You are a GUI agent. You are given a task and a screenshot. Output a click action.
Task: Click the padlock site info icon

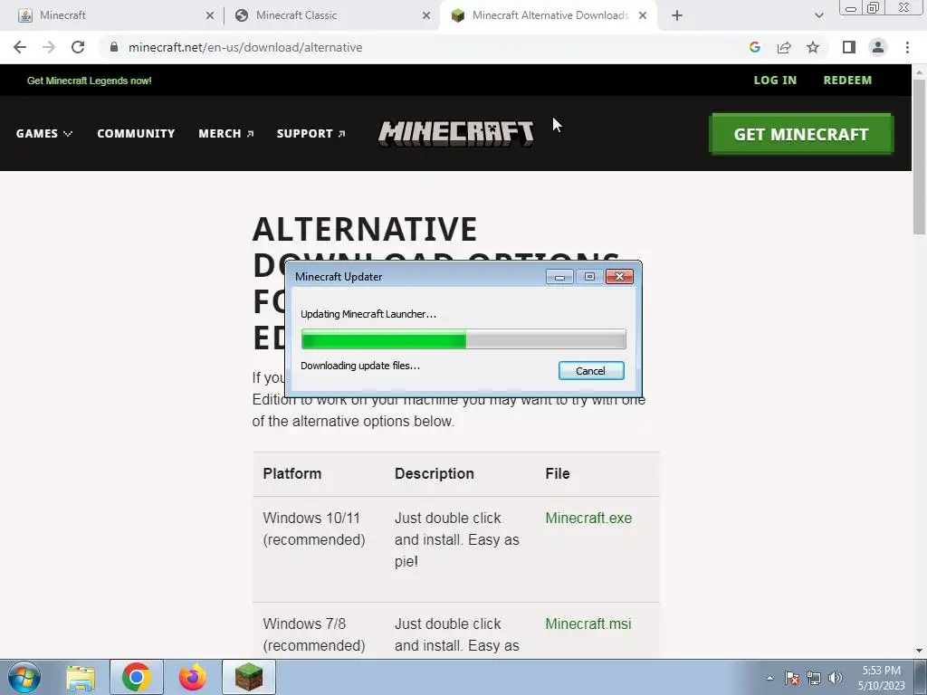(x=114, y=47)
